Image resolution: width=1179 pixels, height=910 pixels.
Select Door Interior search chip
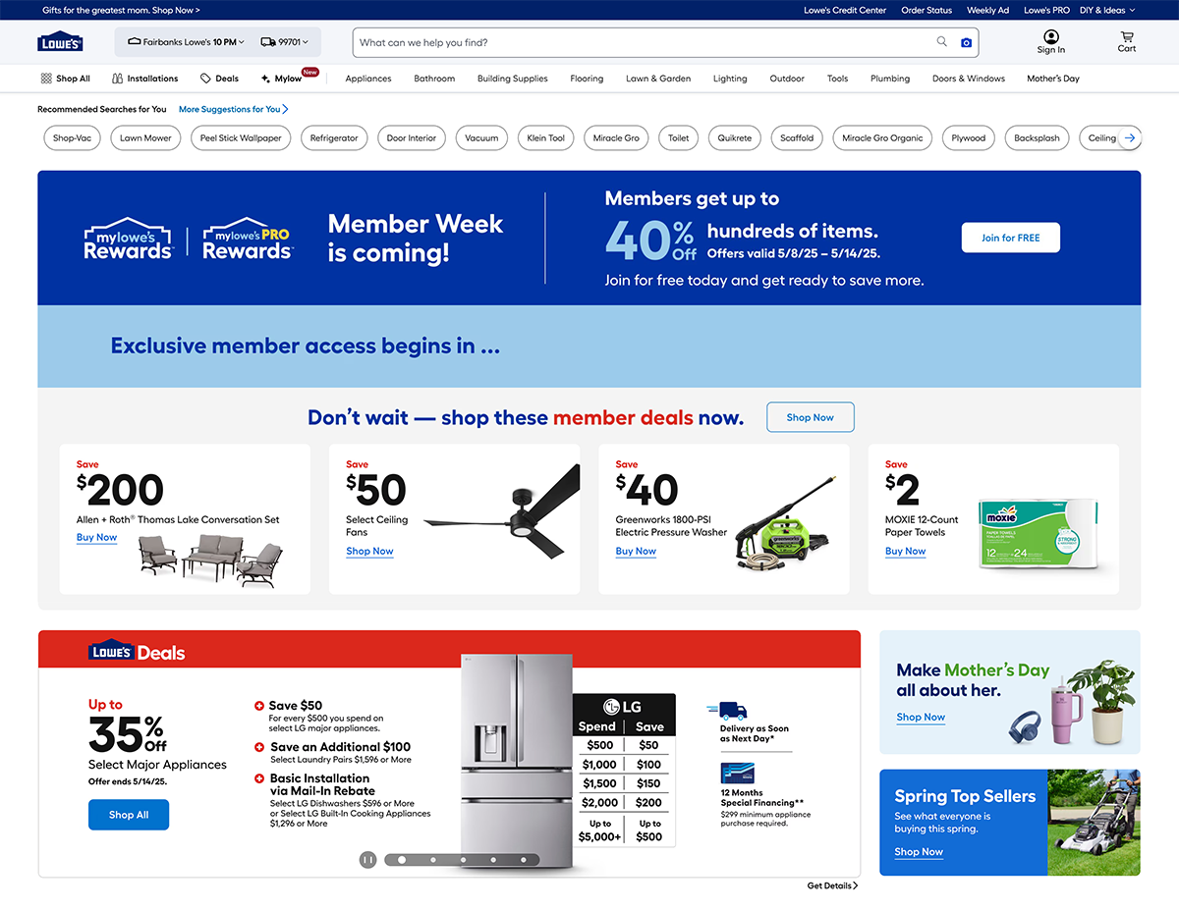point(412,138)
